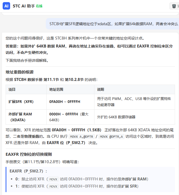Click the 外部扩展 RAM (XDATA) table cell
Viewport: 179px width, 195px height.
pyautogui.click(x=26, y=117)
